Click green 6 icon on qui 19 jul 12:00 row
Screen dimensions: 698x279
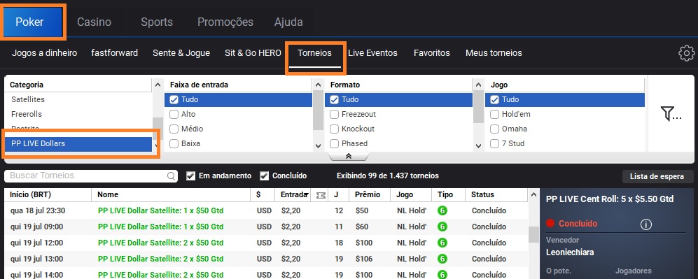[442, 243]
